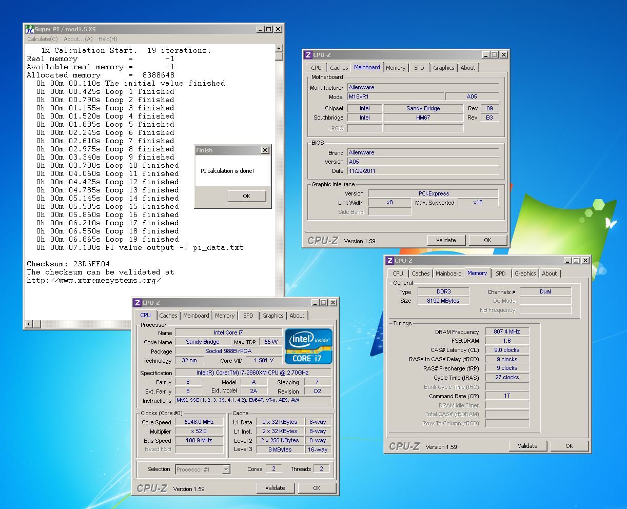Click Validate in the CPU-Z Memory window
627x509 pixels.
(527, 446)
